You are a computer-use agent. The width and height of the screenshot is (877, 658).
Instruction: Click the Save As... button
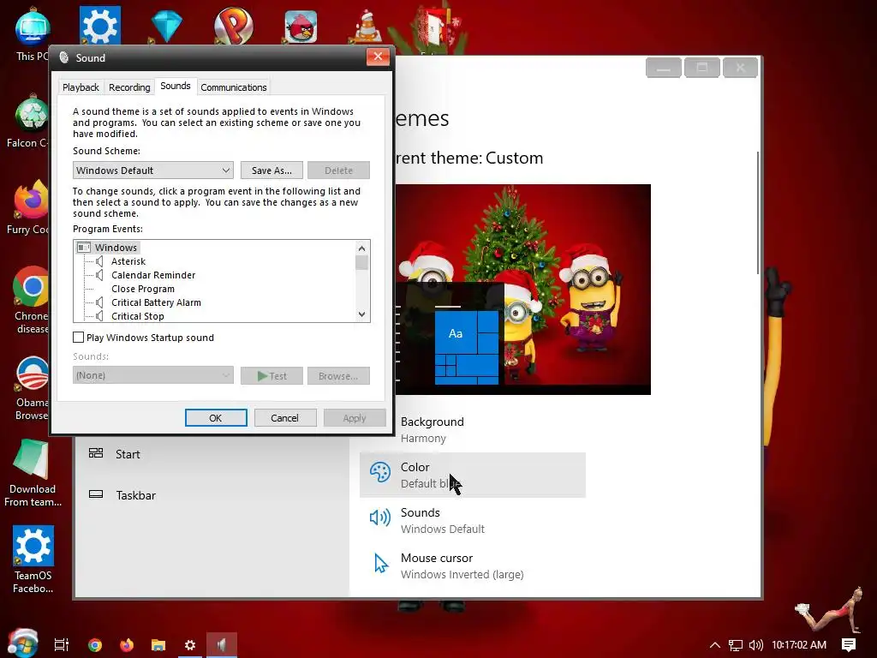pos(271,170)
